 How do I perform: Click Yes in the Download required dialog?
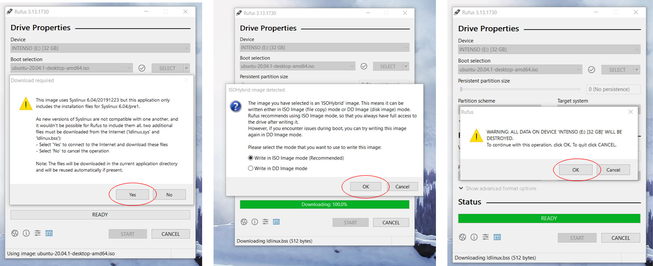pos(132,194)
